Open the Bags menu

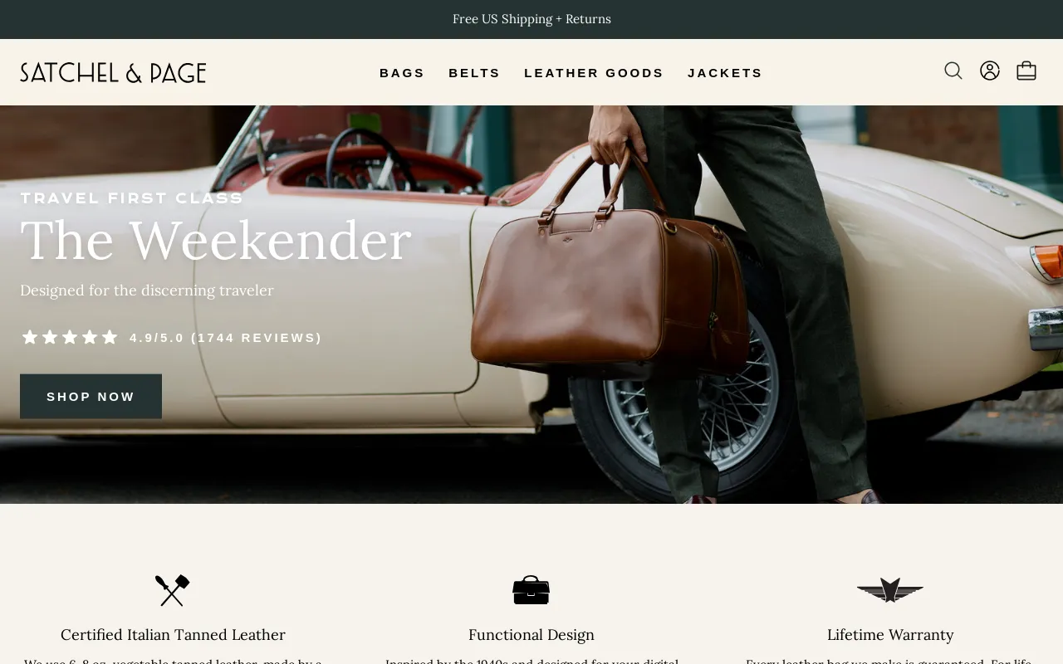click(x=402, y=73)
